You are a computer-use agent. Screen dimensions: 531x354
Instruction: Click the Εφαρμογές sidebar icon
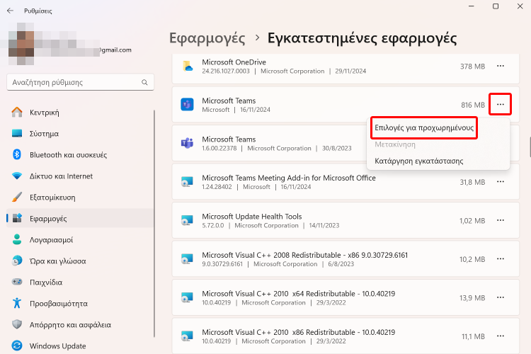tap(17, 218)
